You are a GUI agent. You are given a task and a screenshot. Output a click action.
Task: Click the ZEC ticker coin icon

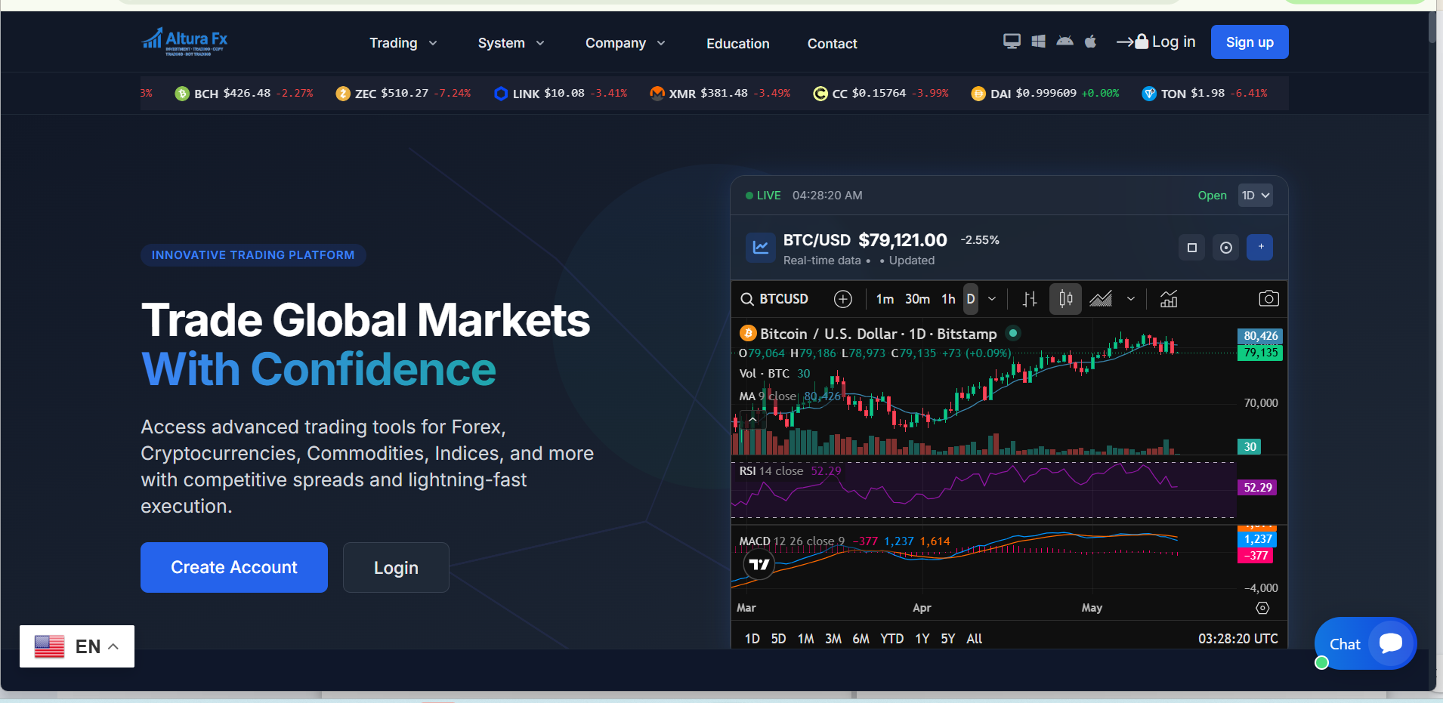[343, 94]
